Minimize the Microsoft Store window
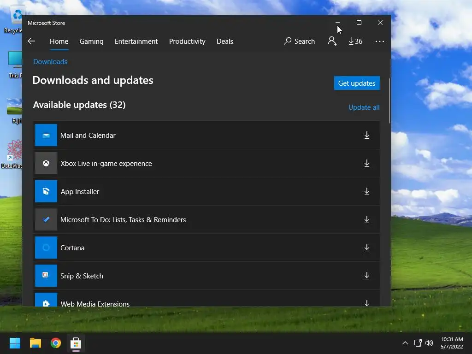472x354 pixels. [338, 23]
